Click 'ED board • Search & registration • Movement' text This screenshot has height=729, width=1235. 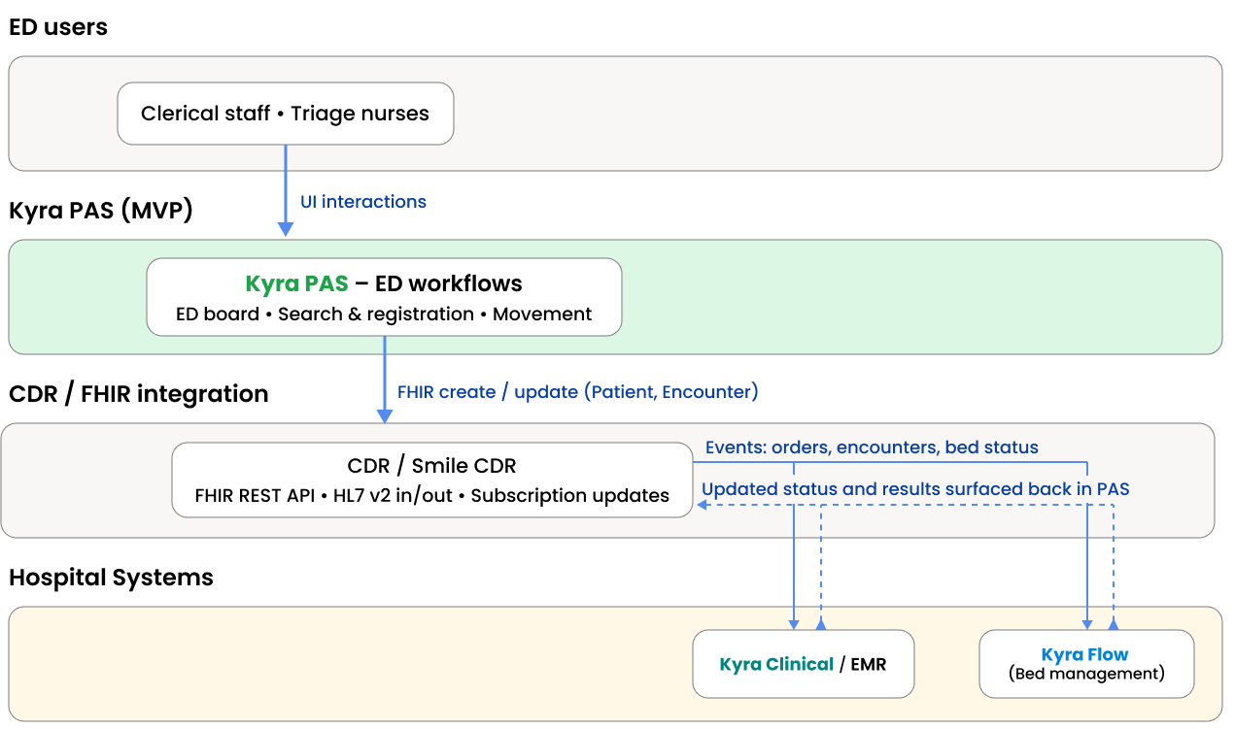(x=384, y=315)
